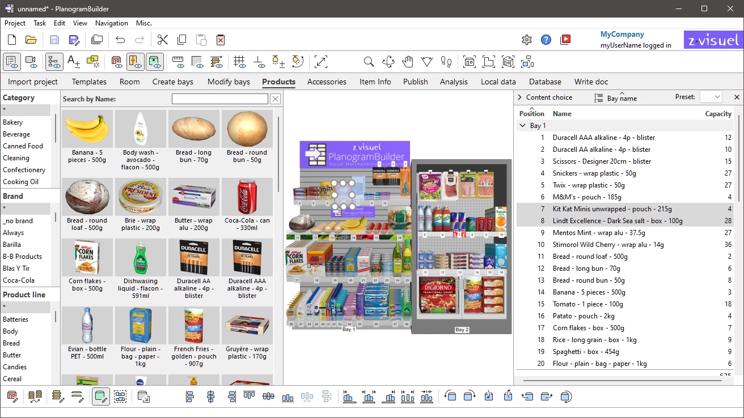Click the chevron above Bay name

(622, 93)
